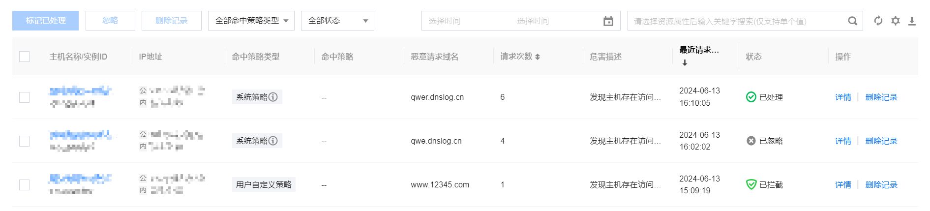This screenshot has height=211, width=930.
Task: Sort by 最近请求 time column arrow
Action: click(685, 63)
